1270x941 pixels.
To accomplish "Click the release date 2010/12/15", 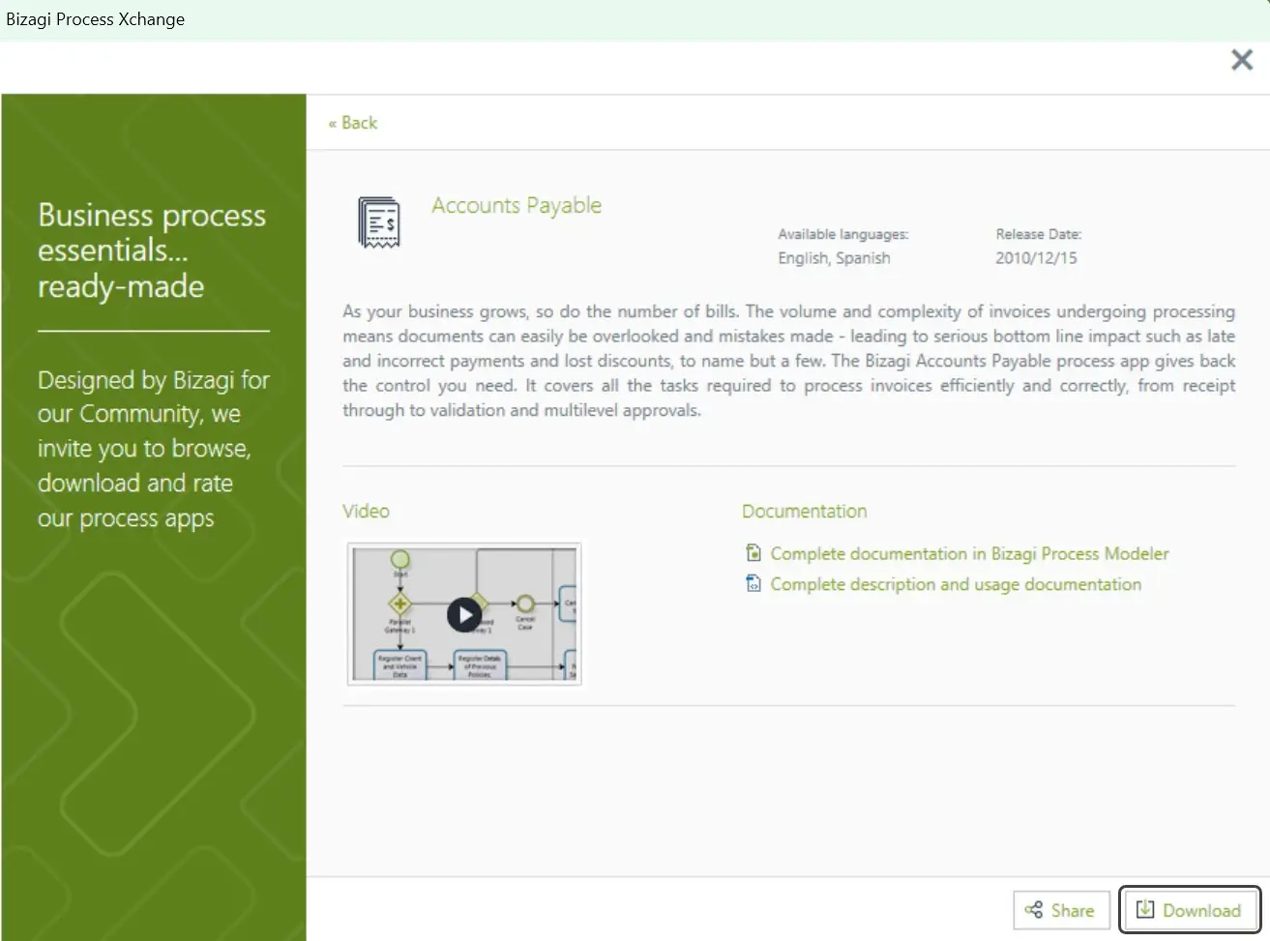I will pos(1036,258).
